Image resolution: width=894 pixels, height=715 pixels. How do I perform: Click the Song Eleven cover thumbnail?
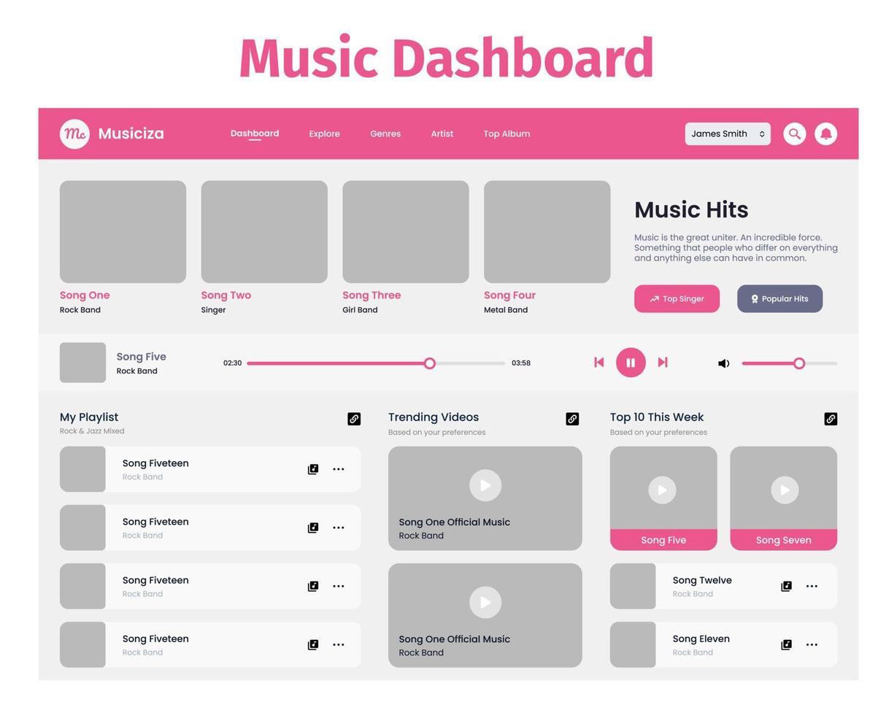click(633, 645)
